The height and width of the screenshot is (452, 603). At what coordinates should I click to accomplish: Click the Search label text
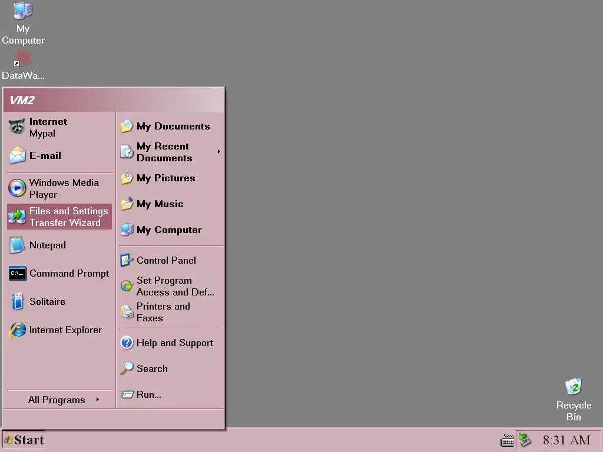(x=152, y=368)
